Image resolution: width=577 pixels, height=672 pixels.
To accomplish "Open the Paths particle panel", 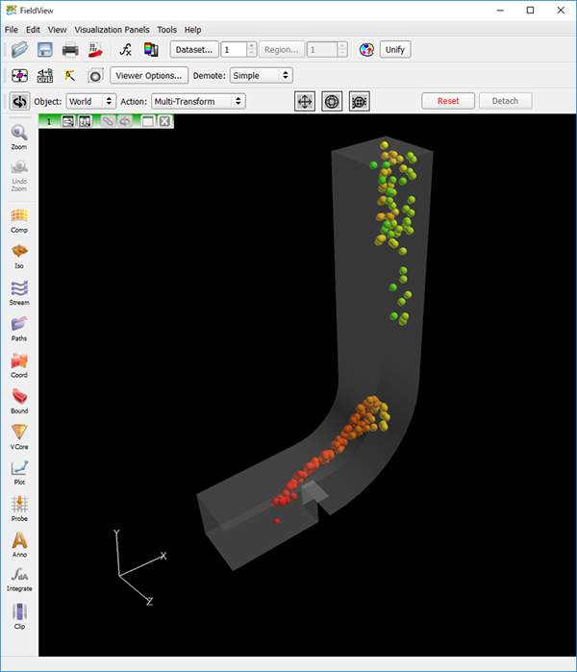I will (x=19, y=326).
